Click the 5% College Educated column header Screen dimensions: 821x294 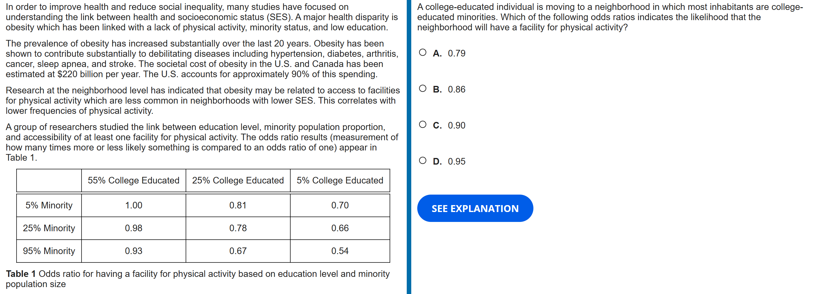point(340,180)
